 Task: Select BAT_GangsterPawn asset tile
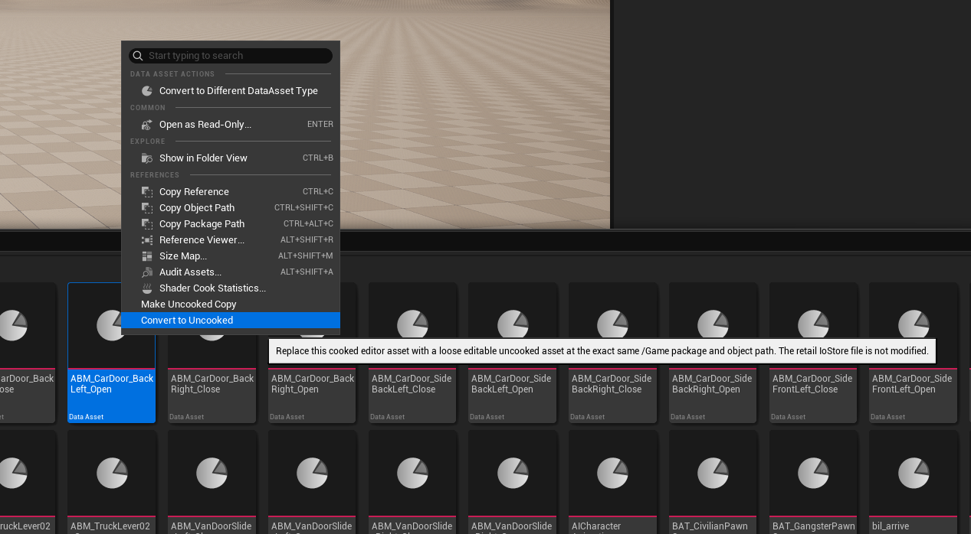pos(814,482)
